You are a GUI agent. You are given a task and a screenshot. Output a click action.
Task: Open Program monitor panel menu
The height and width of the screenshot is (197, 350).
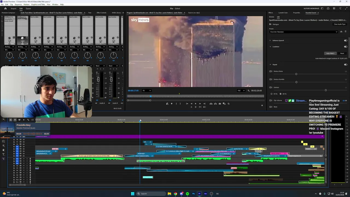pos(184,13)
